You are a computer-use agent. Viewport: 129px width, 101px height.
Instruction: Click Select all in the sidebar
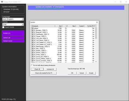click(13, 38)
